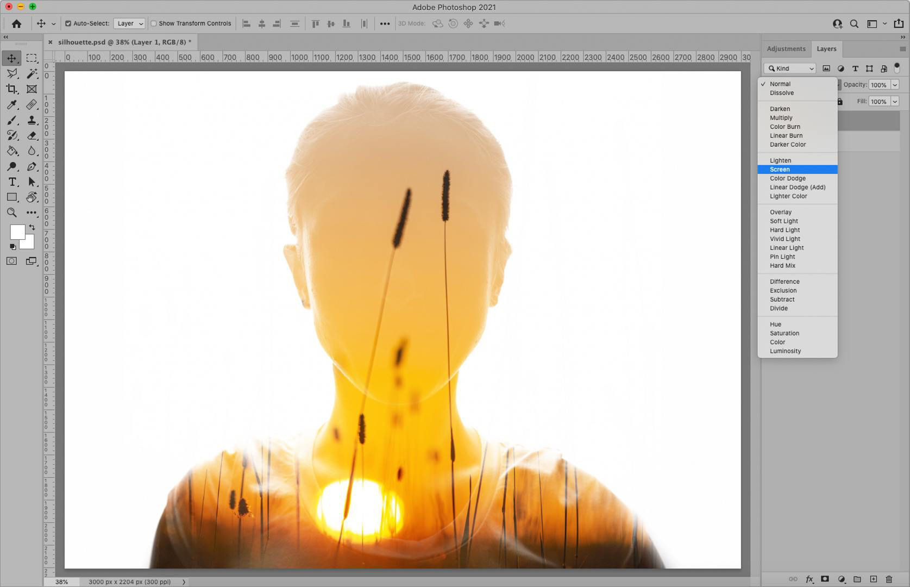The width and height of the screenshot is (910, 587).
Task: Choose the Type tool
Action: click(12, 182)
